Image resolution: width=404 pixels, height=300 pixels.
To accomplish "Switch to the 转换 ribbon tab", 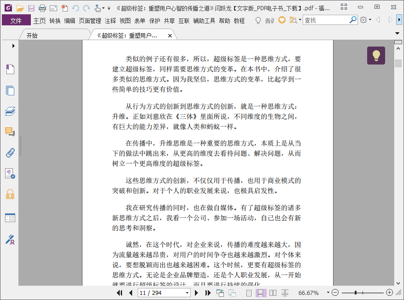I will click(55, 21).
